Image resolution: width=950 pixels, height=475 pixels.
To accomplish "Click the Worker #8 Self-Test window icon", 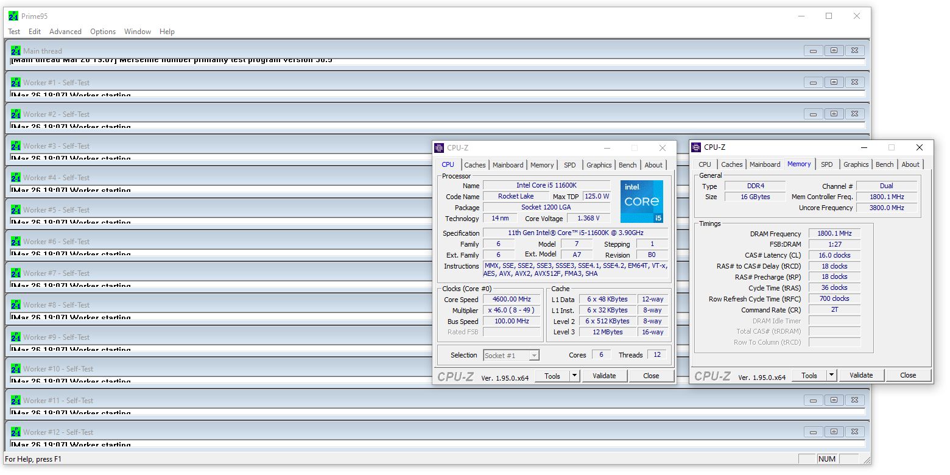I will 16,305.
